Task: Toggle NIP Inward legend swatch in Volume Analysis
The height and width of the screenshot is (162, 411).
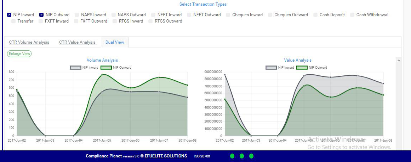Action: click(75, 68)
